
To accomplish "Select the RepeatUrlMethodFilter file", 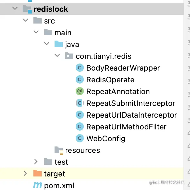I will pyautogui.click(x=126, y=127).
